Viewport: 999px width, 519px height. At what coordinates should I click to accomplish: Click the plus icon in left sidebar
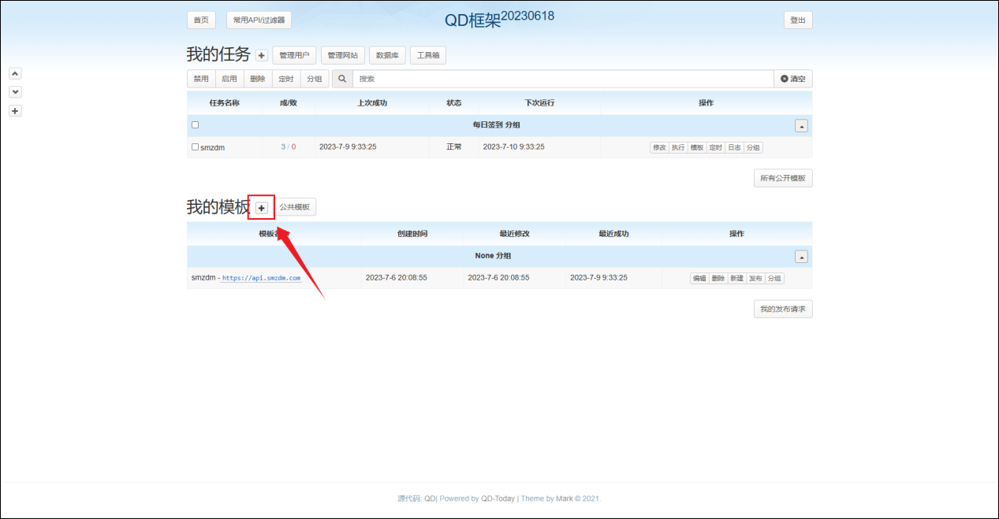point(15,111)
